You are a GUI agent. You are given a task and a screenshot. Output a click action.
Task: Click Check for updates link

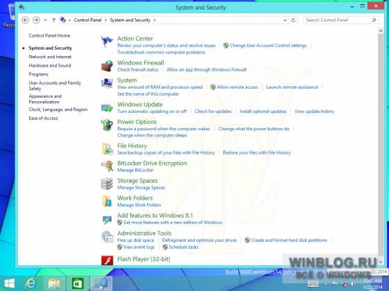(x=213, y=112)
